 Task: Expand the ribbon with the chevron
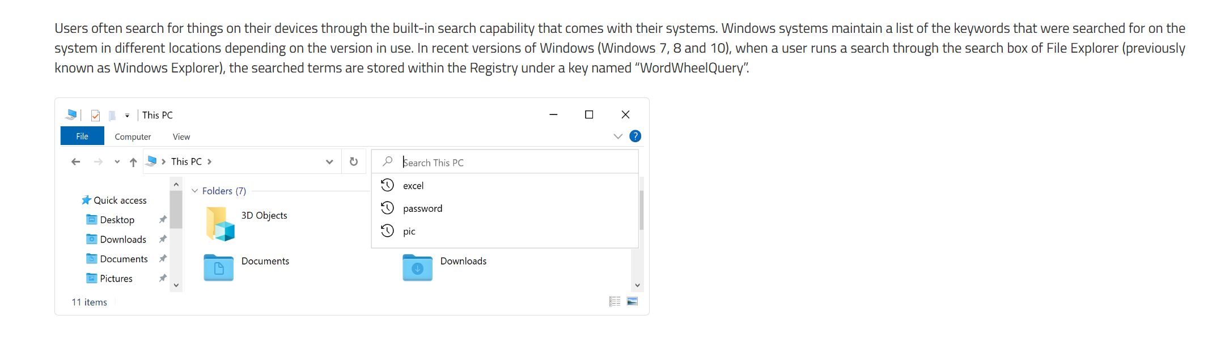pos(618,136)
